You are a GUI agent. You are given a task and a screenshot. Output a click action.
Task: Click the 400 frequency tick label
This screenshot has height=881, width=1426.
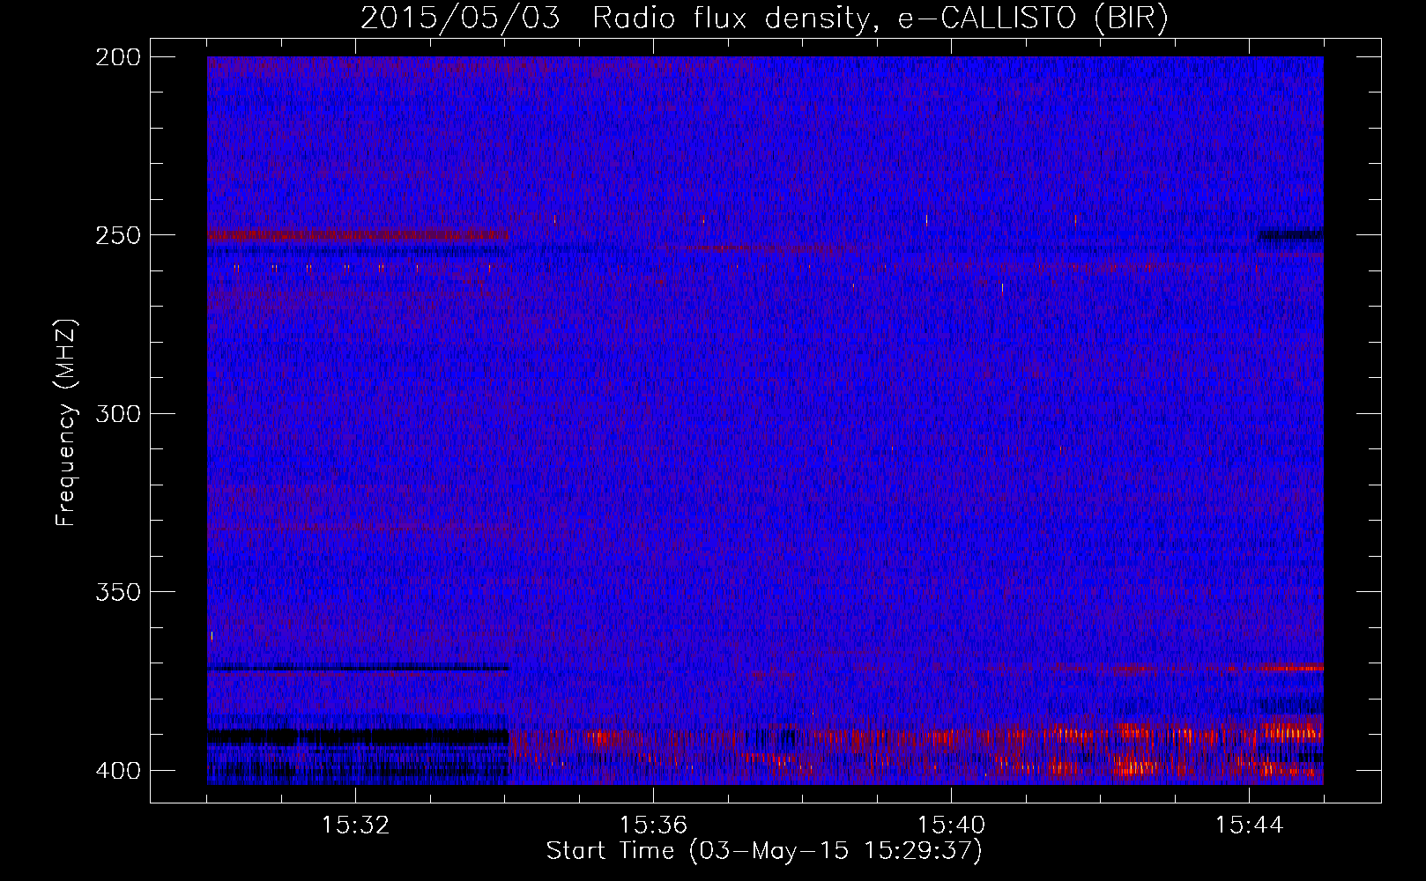coord(117,770)
